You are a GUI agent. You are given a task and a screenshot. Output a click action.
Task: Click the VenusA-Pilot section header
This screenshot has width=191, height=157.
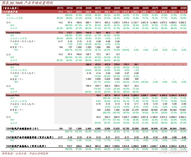[13, 95]
